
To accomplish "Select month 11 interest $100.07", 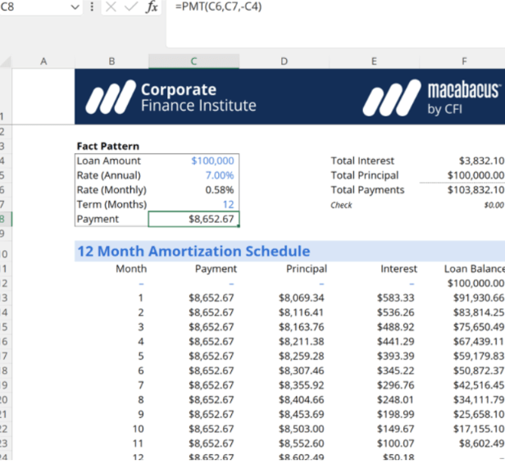I will 395,444.
